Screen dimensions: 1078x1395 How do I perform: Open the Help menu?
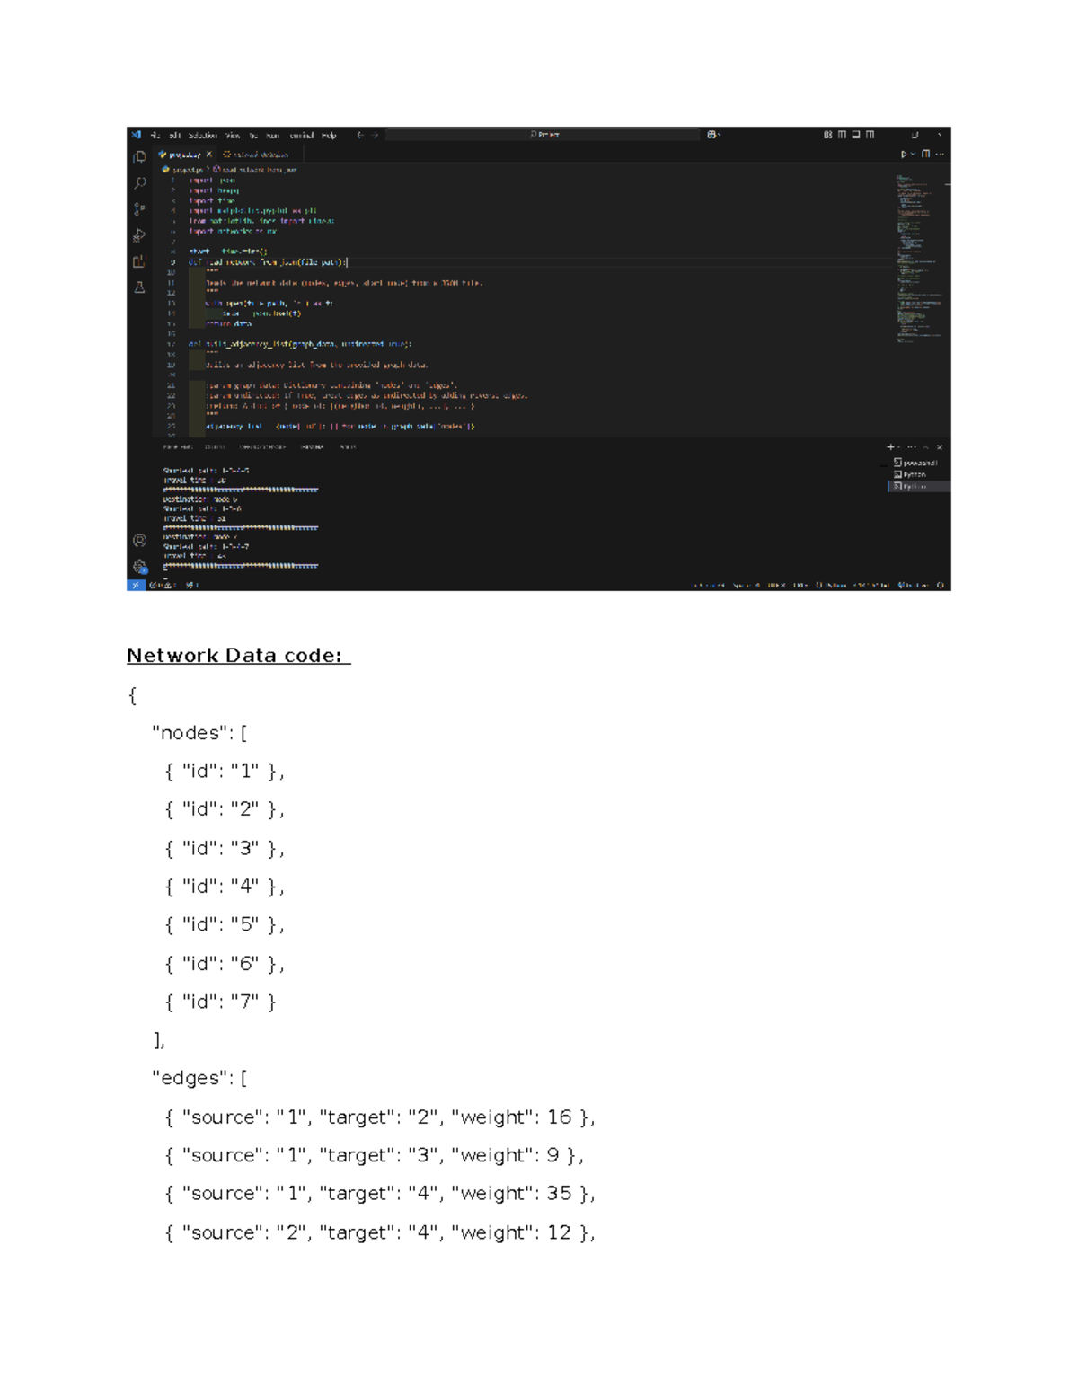tap(329, 135)
